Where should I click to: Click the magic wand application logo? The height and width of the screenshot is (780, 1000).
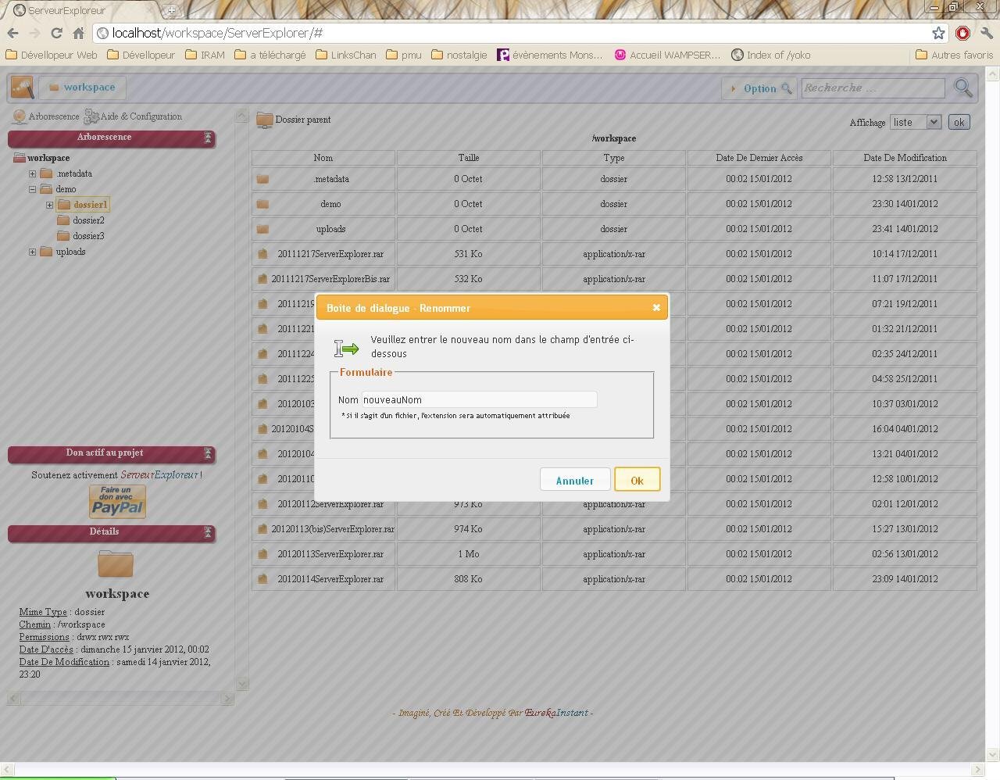pyautogui.click(x=21, y=87)
